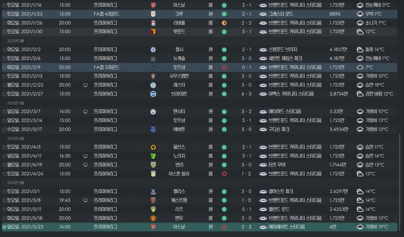Click the Man United (맨유) club badge

tap(153, 218)
